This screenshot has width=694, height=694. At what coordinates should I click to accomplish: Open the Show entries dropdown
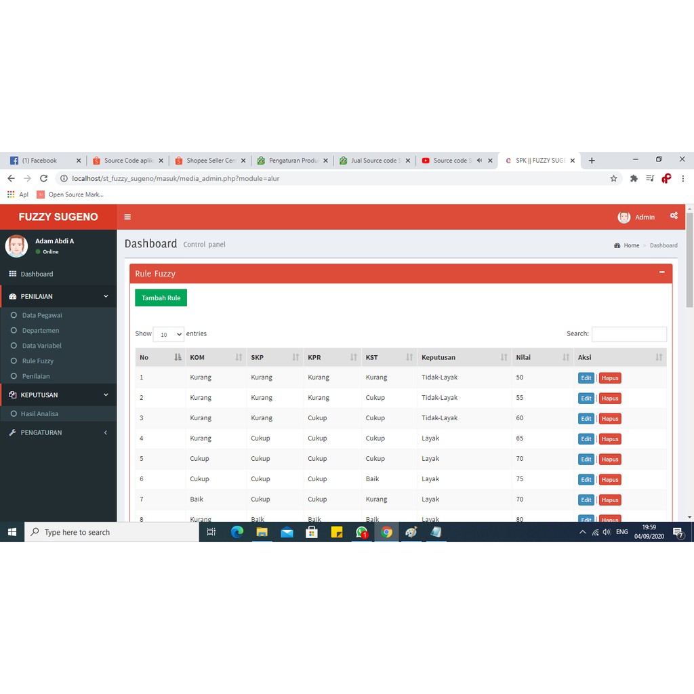pyautogui.click(x=168, y=334)
